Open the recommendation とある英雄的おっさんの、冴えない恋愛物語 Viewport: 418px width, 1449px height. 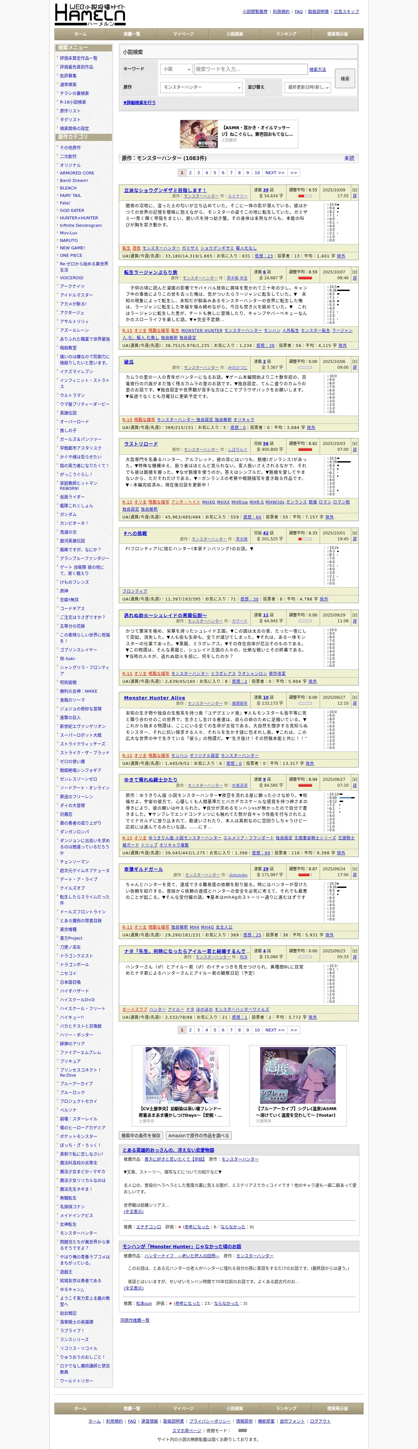(168, 1150)
